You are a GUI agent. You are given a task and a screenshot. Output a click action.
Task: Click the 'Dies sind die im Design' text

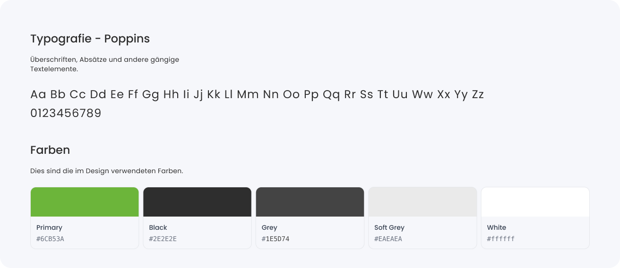point(106,171)
